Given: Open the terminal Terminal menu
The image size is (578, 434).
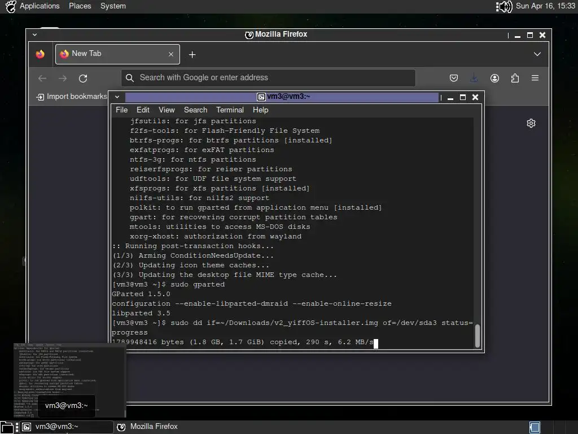Looking at the screenshot, I should point(230,110).
